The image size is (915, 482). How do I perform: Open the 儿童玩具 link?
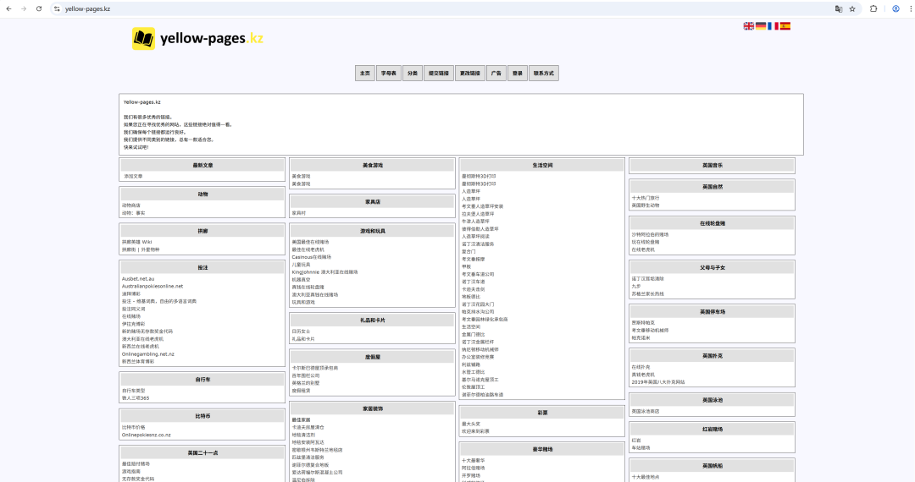tap(301, 265)
